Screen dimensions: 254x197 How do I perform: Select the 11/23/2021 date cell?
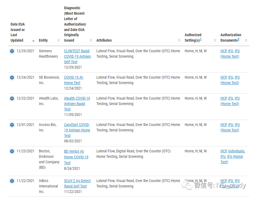[25, 151]
